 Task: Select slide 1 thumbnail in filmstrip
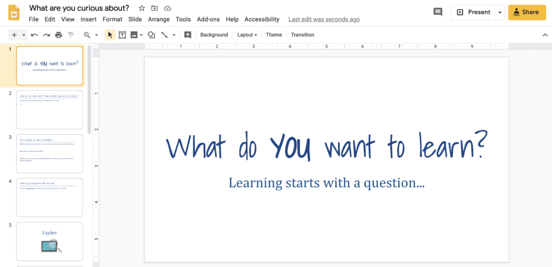(50, 66)
